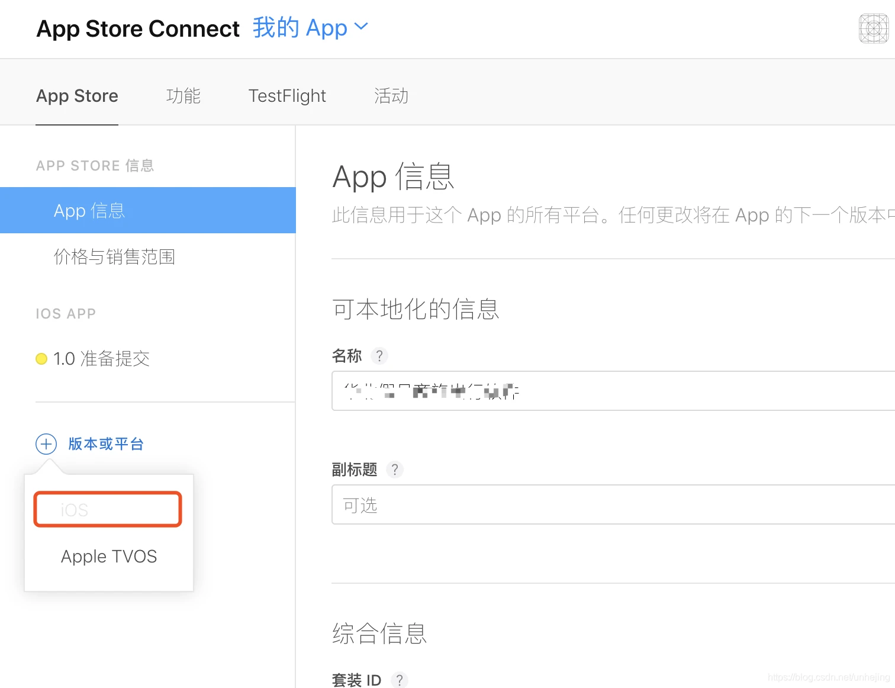The height and width of the screenshot is (688, 895).
Task: Click the user avatar icon at top right
Action: pyautogui.click(x=874, y=28)
